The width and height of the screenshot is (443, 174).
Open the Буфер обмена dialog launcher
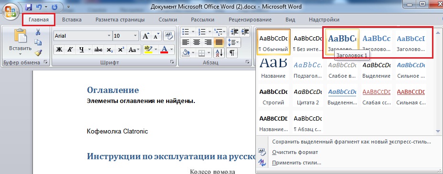pyautogui.click(x=46, y=62)
